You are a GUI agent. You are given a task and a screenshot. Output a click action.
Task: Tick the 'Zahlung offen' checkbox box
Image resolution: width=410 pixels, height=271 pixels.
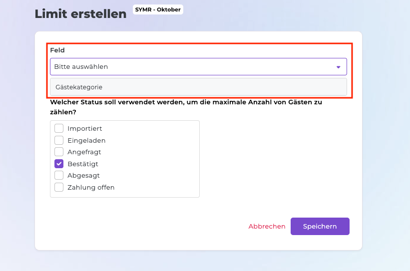coord(59,187)
